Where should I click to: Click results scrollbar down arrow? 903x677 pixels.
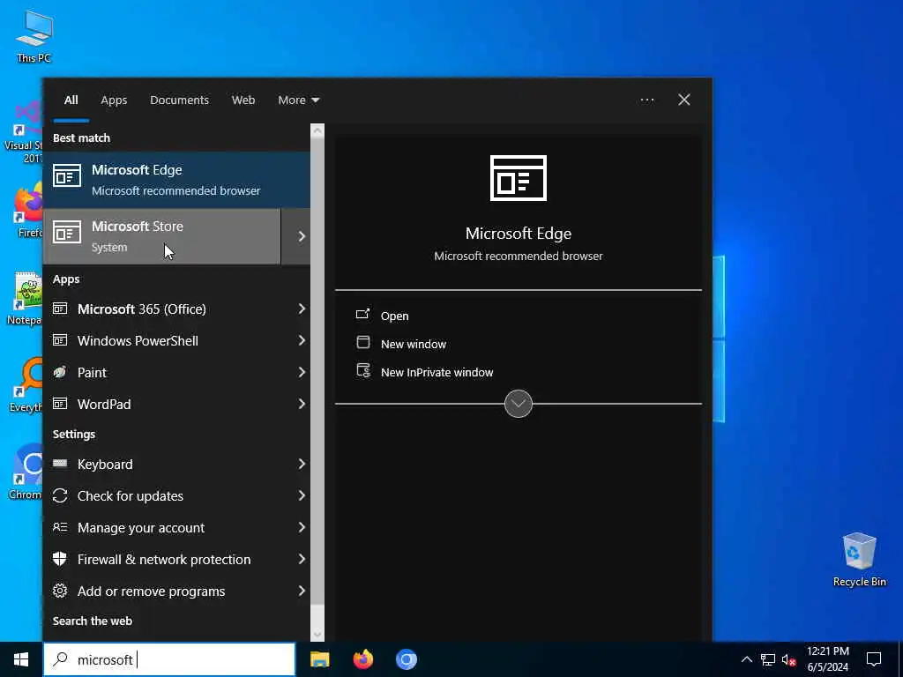pyautogui.click(x=317, y=635)
